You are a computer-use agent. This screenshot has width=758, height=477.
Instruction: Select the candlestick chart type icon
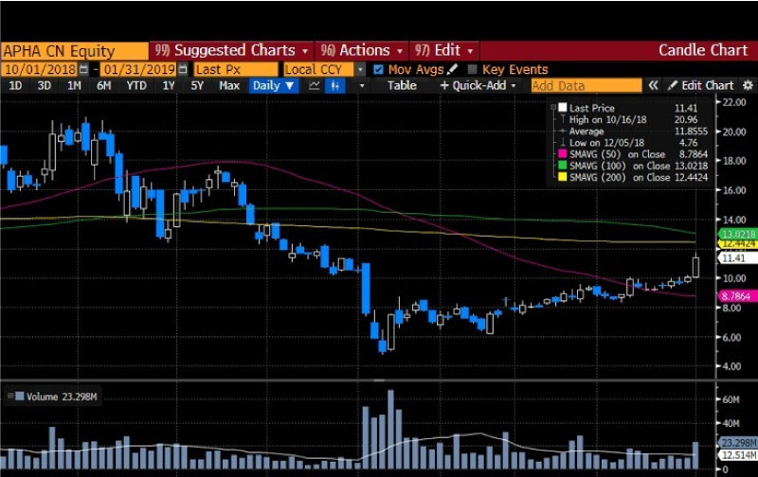tap(336, 85)
